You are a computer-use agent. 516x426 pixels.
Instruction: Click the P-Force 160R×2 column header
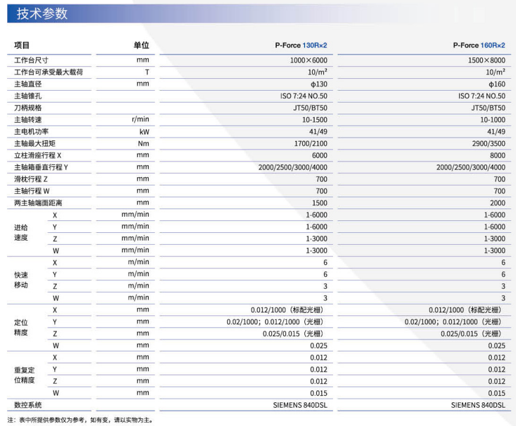[479, 46]
